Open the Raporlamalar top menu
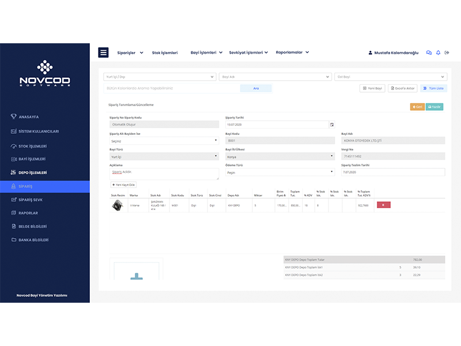 (292, 52)
